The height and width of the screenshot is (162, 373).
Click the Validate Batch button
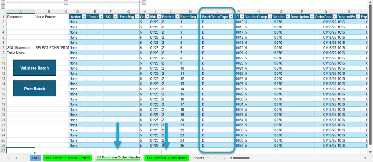click(x=35, y=68)
